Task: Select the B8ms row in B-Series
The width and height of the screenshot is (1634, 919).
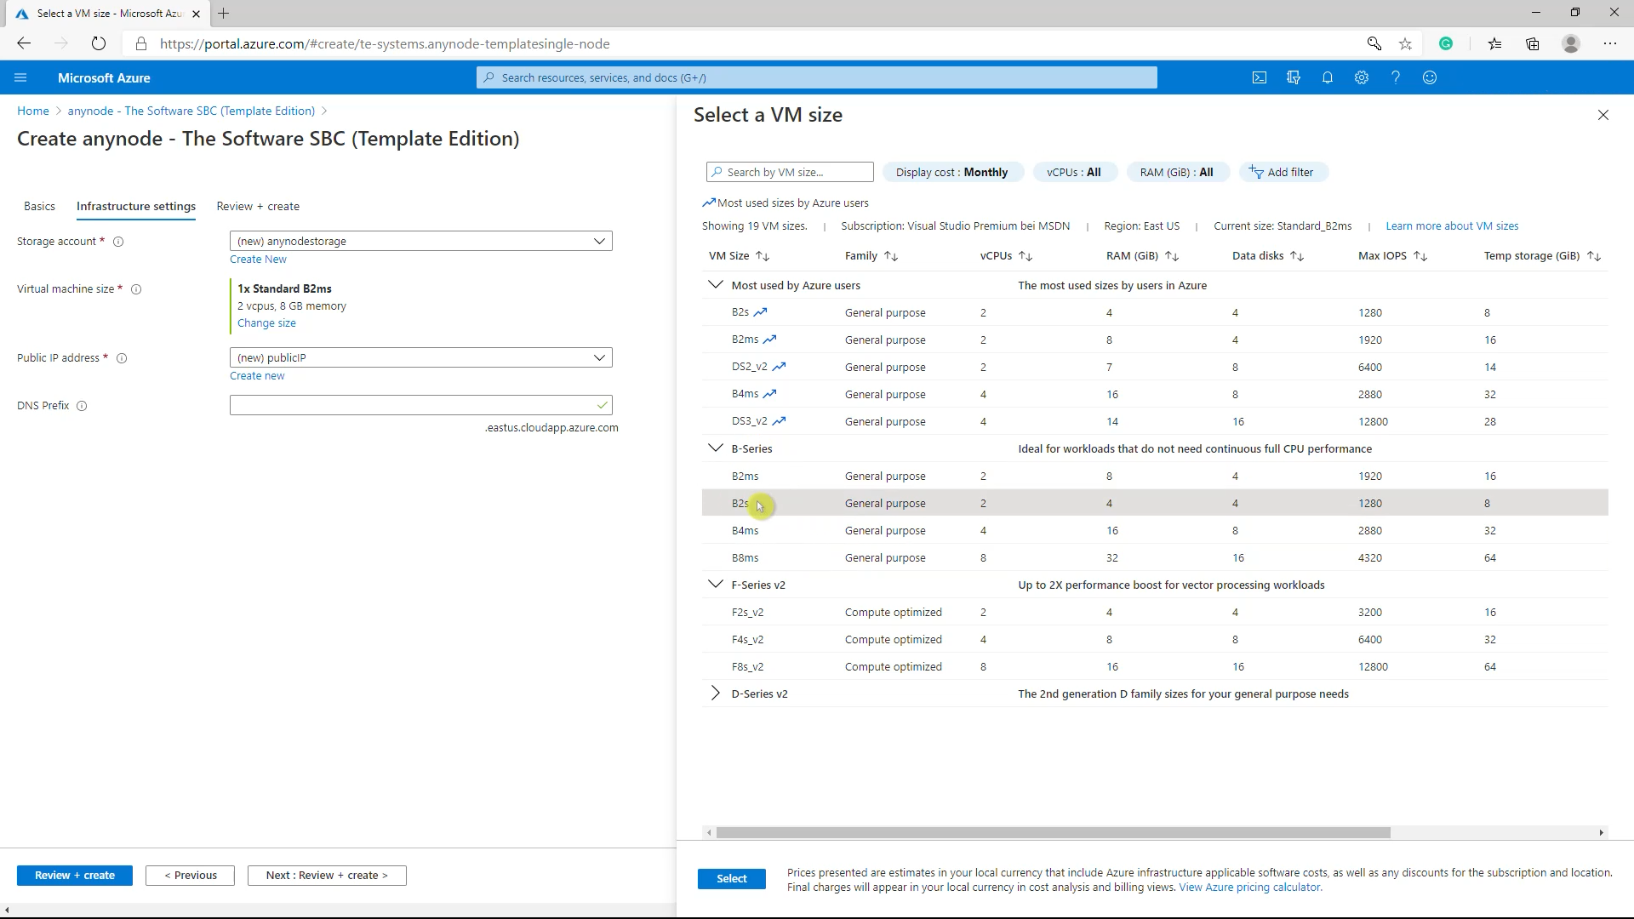Action: coord(1155,557)
